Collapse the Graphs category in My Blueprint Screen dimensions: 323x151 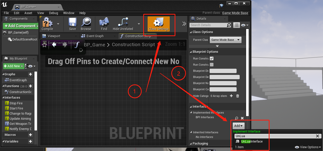coord(3,74)
